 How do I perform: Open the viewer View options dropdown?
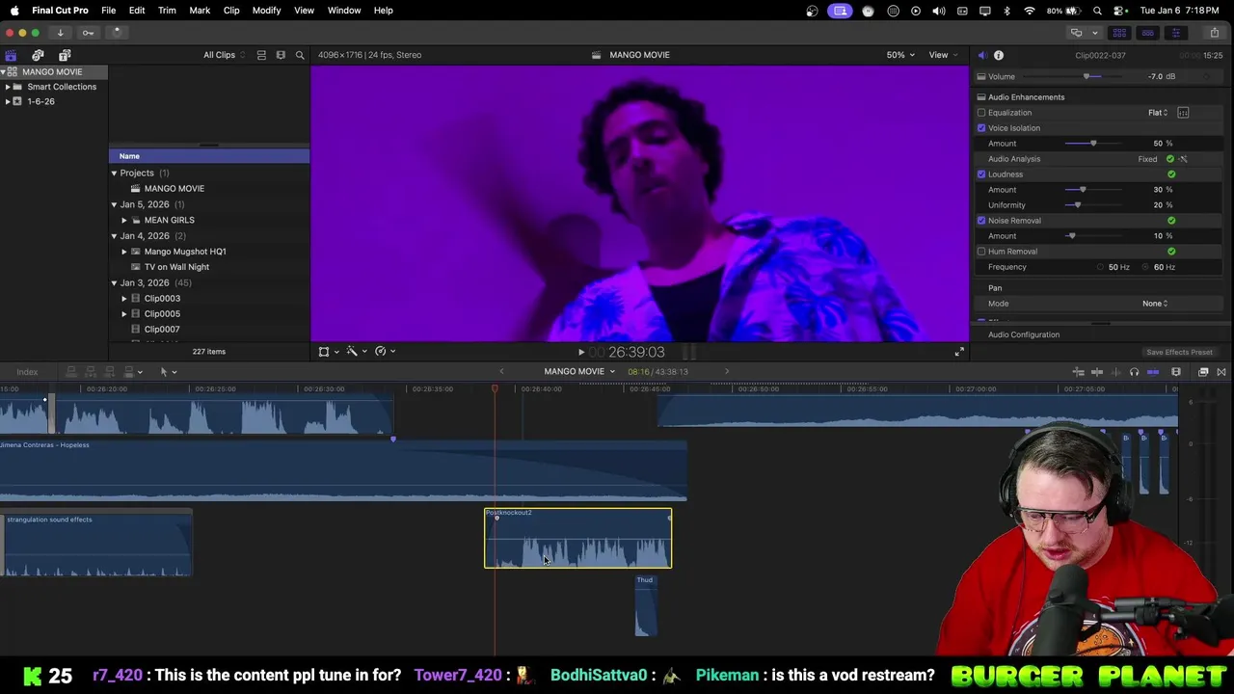click(943, 55)
